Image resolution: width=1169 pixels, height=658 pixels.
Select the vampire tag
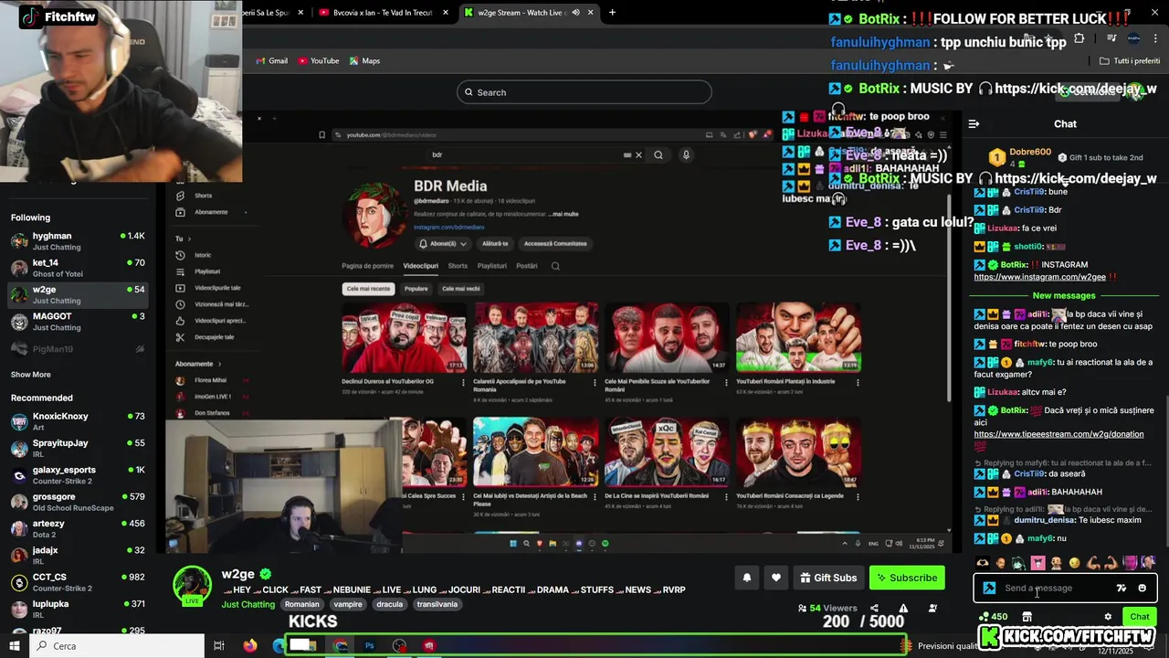tap(348, 604)
